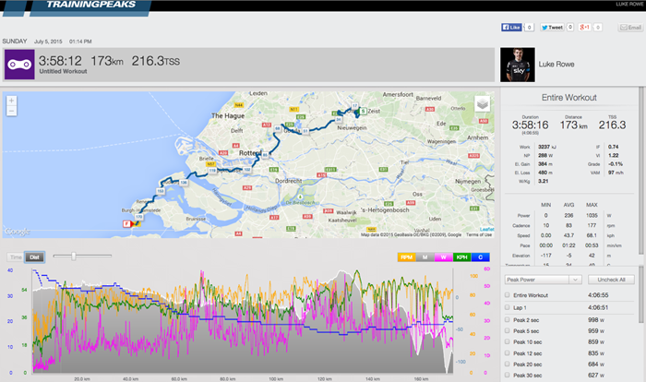Zoom in on the map
This screenshot has width=646, height=382.
11,101
